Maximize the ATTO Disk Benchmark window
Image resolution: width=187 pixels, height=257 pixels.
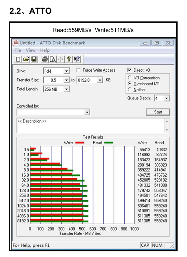pos(157,43)
